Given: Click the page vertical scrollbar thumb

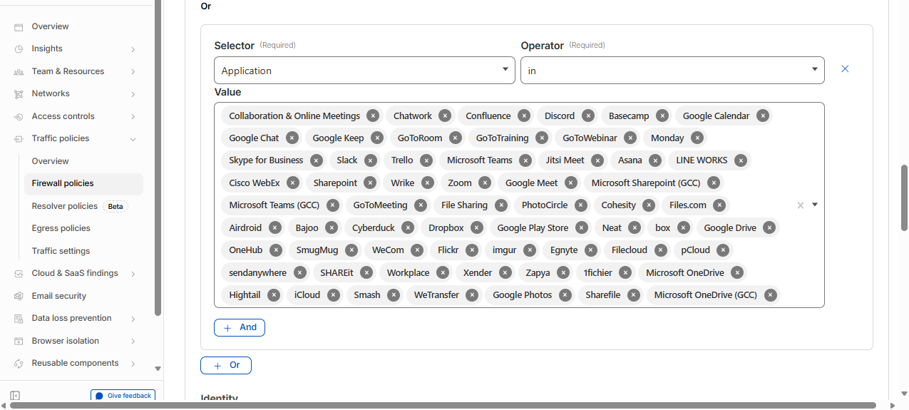Looking at the screenshot, I should [904, 198].
